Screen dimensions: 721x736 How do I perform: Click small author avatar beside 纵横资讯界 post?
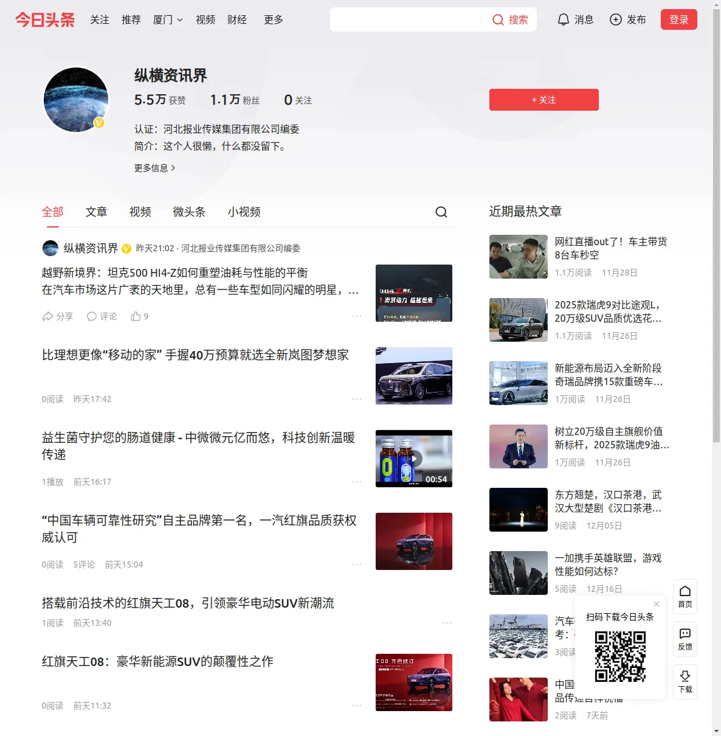(x=50, y=248)
